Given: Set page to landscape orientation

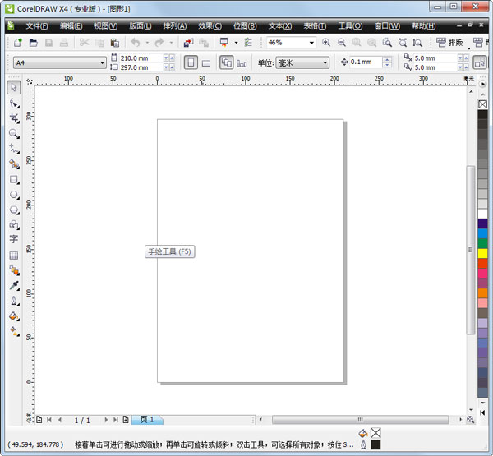Looking at the screenshot, I should coord(206,63).
